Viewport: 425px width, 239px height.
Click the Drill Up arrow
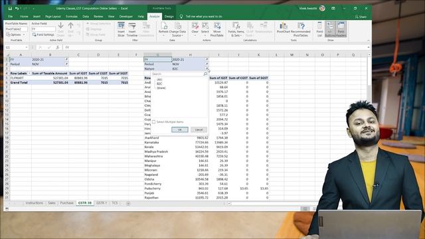[x=71, y=29]
